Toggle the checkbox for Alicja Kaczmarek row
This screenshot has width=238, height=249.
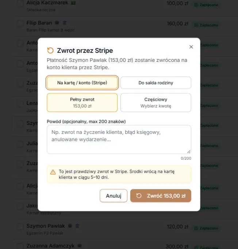tap(20, 3)
